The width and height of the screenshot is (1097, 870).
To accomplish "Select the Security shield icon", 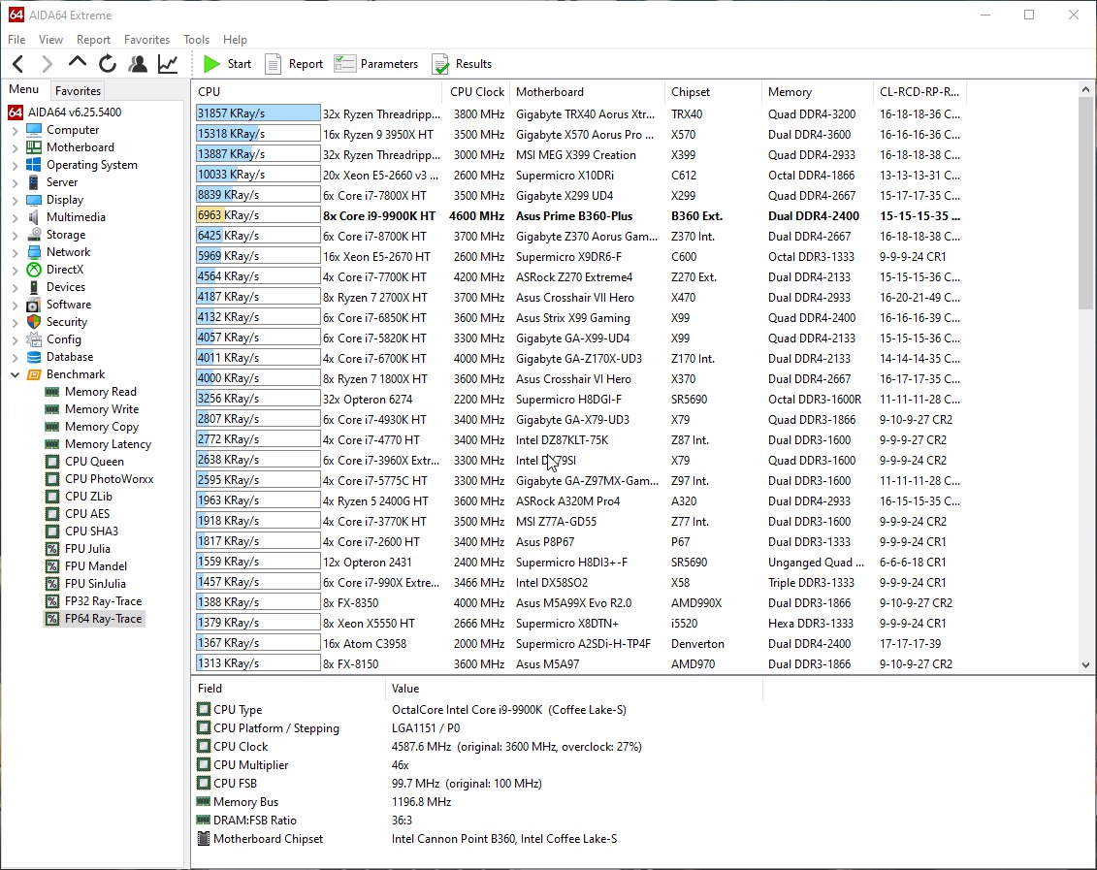I will coord(34,322).
